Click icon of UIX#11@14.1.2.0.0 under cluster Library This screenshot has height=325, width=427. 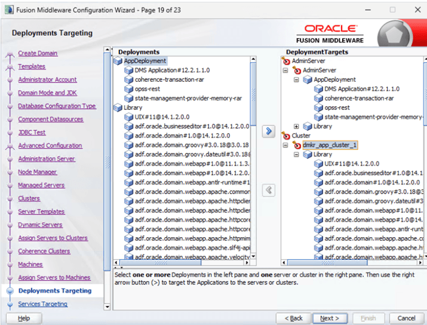coord(318,164)
